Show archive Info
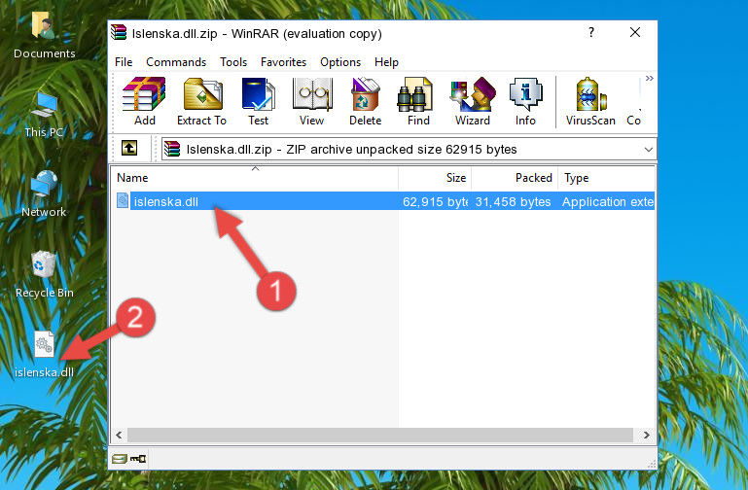The height and width of the screenshot is (490, 748). [x=525, y=101]
